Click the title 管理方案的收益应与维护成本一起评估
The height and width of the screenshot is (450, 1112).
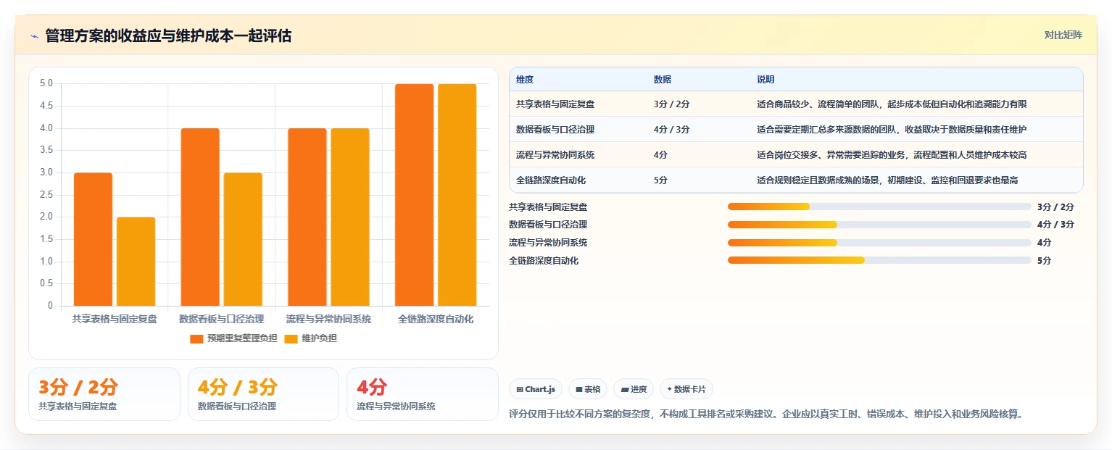click(x=169, y=36)
